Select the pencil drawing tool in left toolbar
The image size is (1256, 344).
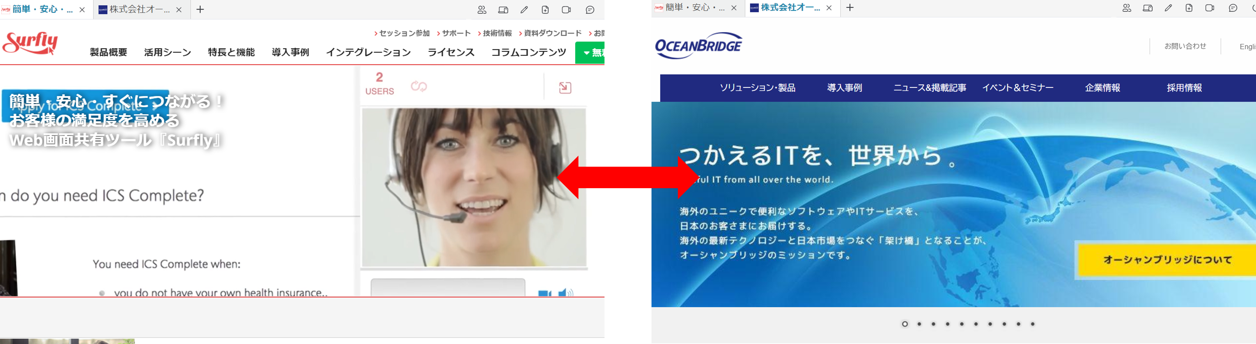pos(524,10)
